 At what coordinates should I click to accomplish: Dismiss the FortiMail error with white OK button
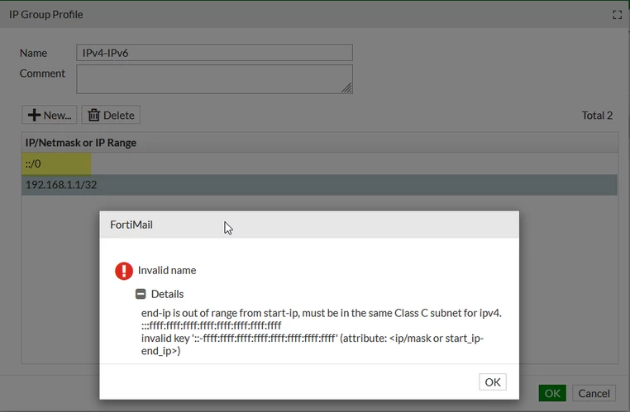click(493, 382)
